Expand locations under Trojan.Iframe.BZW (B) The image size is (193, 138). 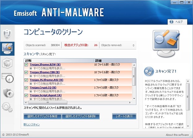point(31,68)
